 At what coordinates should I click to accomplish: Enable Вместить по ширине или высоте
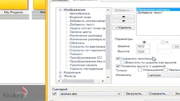tap(122, 63)
